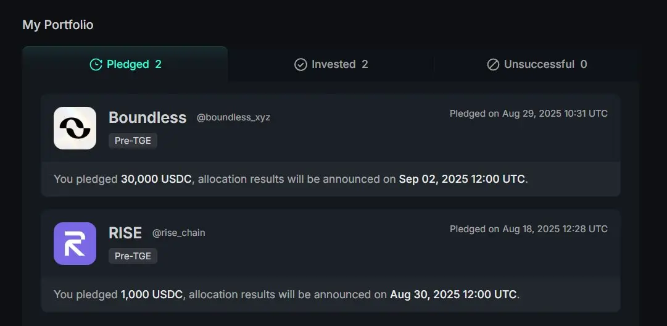Screen dimensions: 667x326
Task: Select the Unsuccessful tab
Action: 536,64
